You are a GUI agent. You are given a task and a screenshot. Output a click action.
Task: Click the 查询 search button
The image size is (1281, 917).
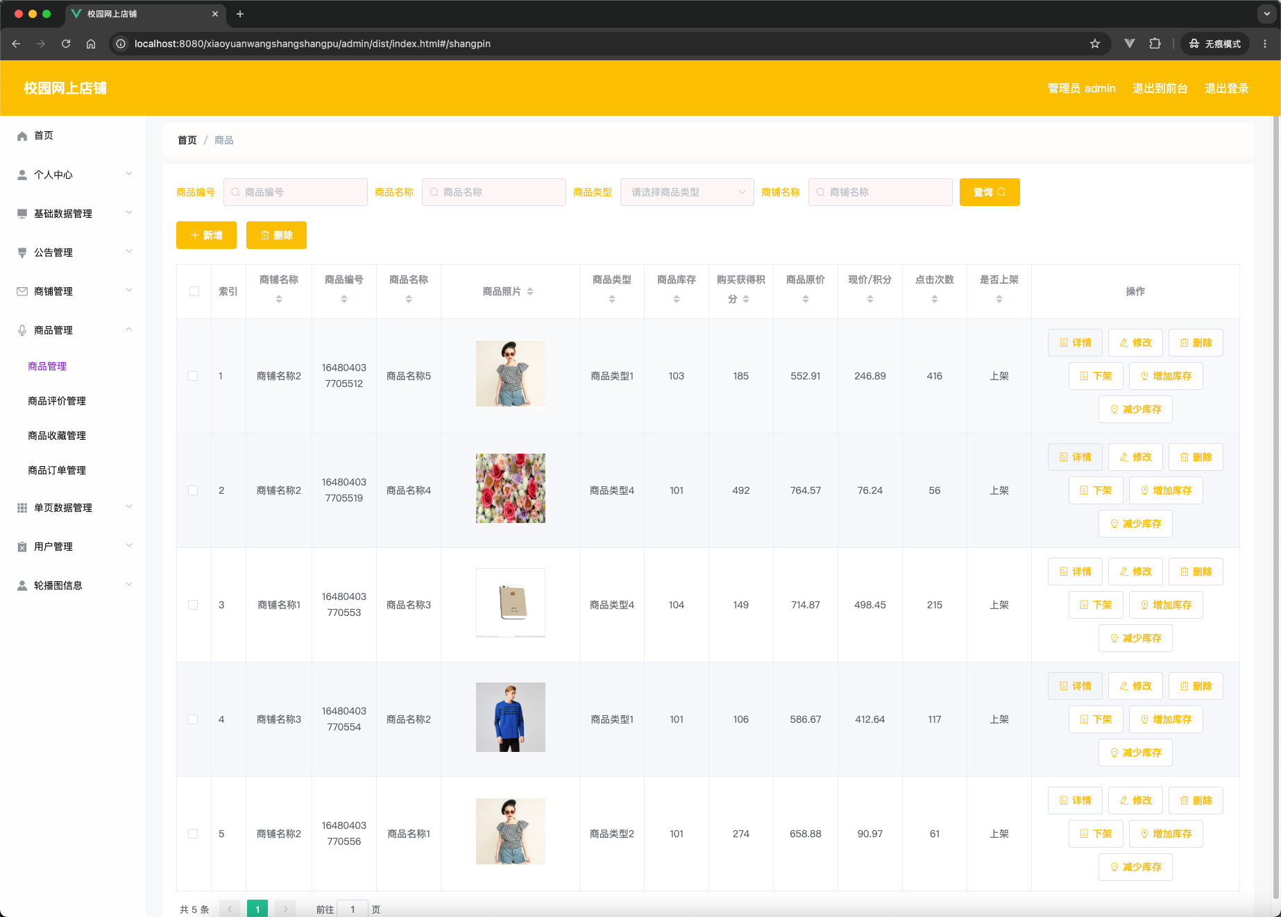990,192
